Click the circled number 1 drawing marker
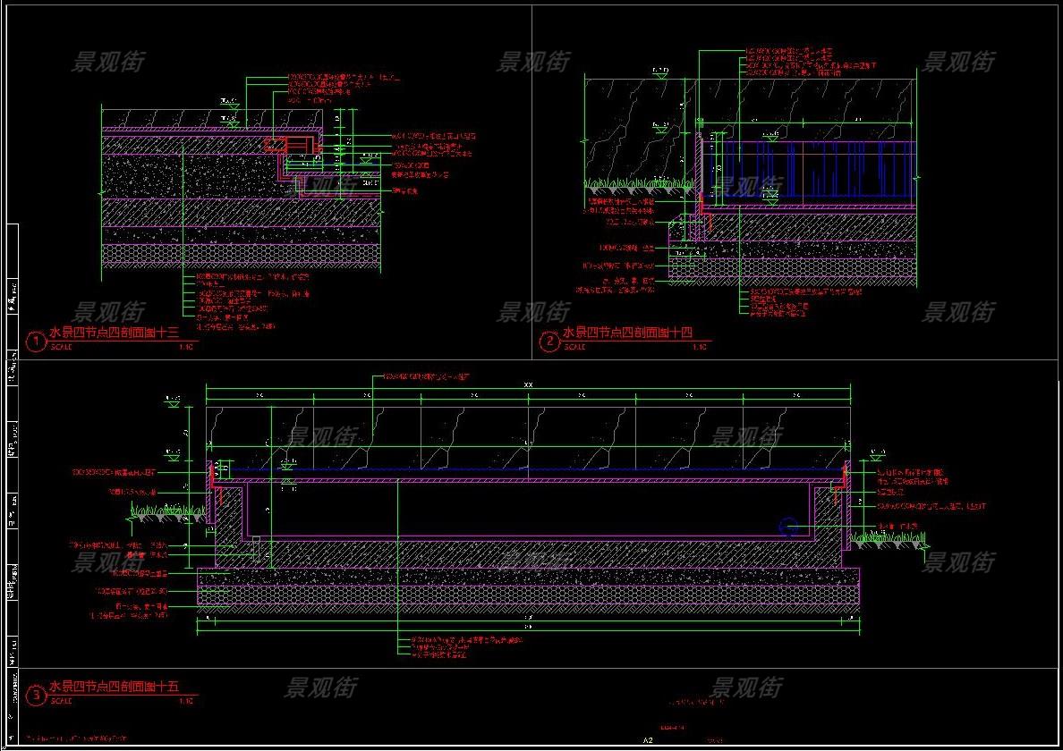Image resolution: width=1063 pixels, height=751 pixels. point(36,341)
